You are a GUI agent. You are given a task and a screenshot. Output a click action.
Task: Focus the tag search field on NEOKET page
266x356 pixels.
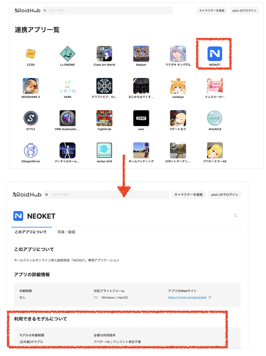coord(106,195)
